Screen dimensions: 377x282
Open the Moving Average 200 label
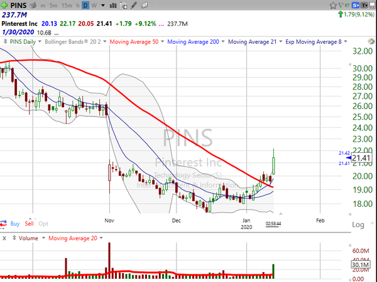coord(193,42)
